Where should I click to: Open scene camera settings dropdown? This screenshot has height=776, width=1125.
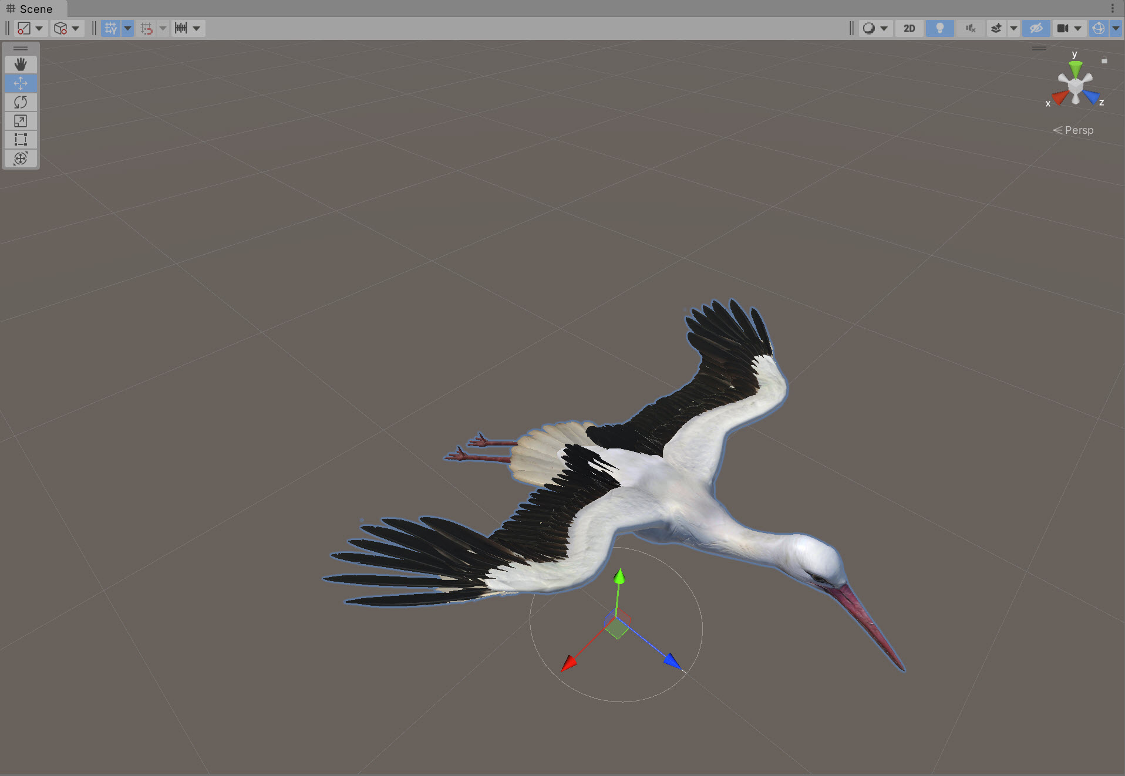(x=1069, y=28)
